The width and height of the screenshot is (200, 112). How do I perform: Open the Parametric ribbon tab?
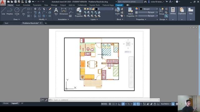(37, 5)
